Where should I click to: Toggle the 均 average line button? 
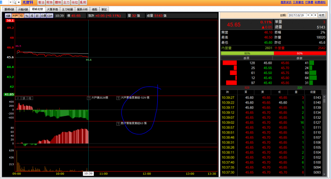point(21,16)
